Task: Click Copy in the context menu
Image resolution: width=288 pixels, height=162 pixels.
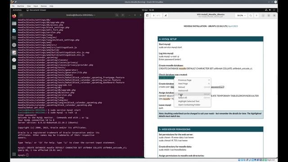Action: tap(193, 94)
